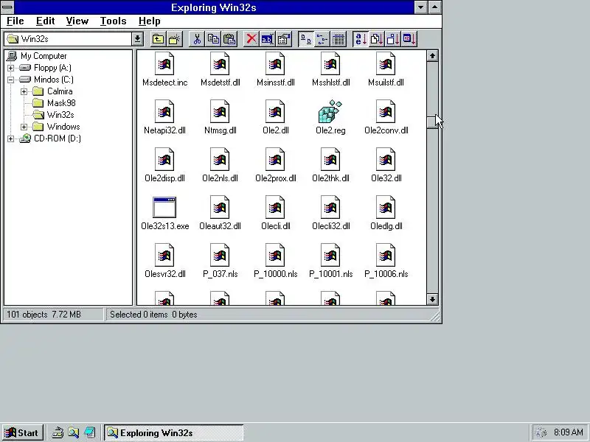Select the Ntmsg.dll file icon
This screenshot has width=590, height=442.
[220, 111]
